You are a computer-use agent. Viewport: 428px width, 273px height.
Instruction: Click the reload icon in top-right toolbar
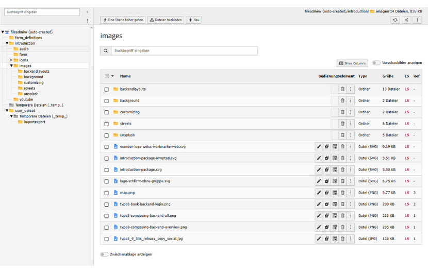click(x=395, y=20)
